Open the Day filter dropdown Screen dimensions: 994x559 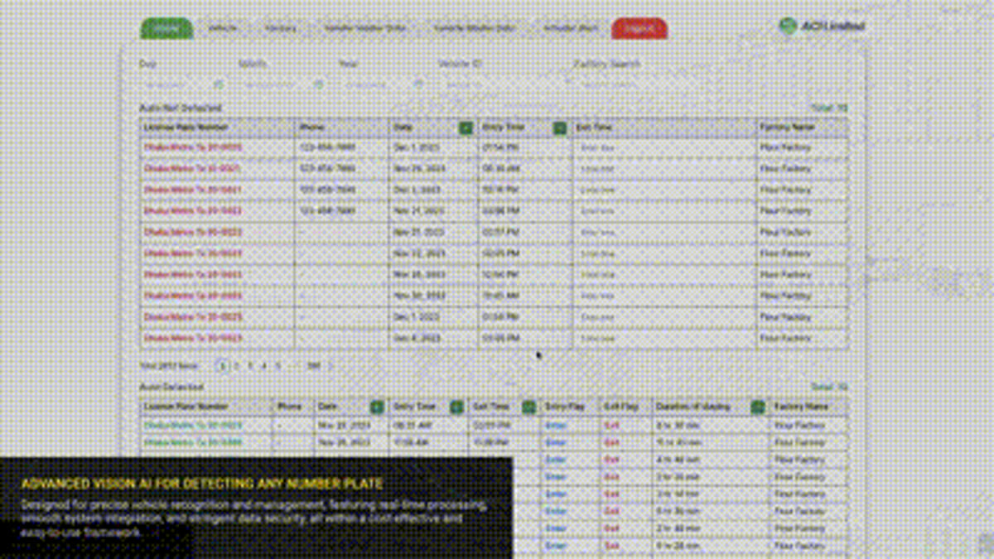[182, 84]
